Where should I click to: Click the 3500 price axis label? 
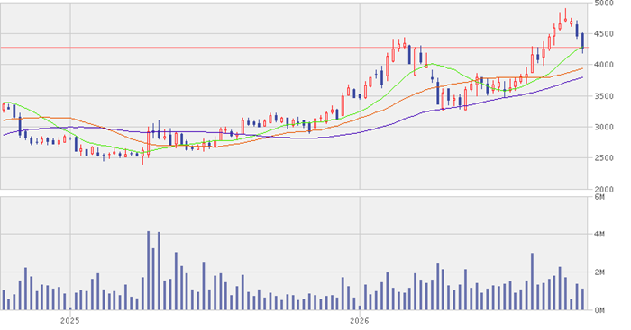point(604,96)
